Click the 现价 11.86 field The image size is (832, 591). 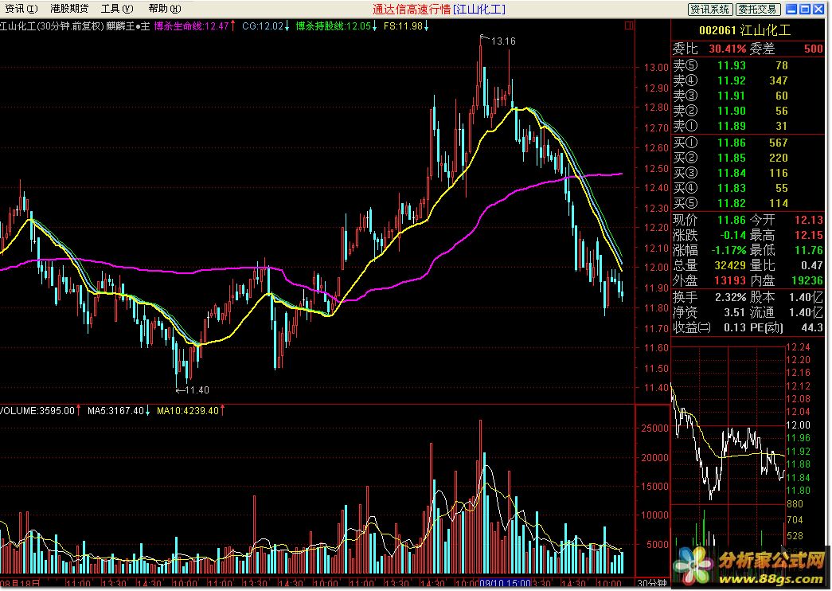tap(709, 220)
